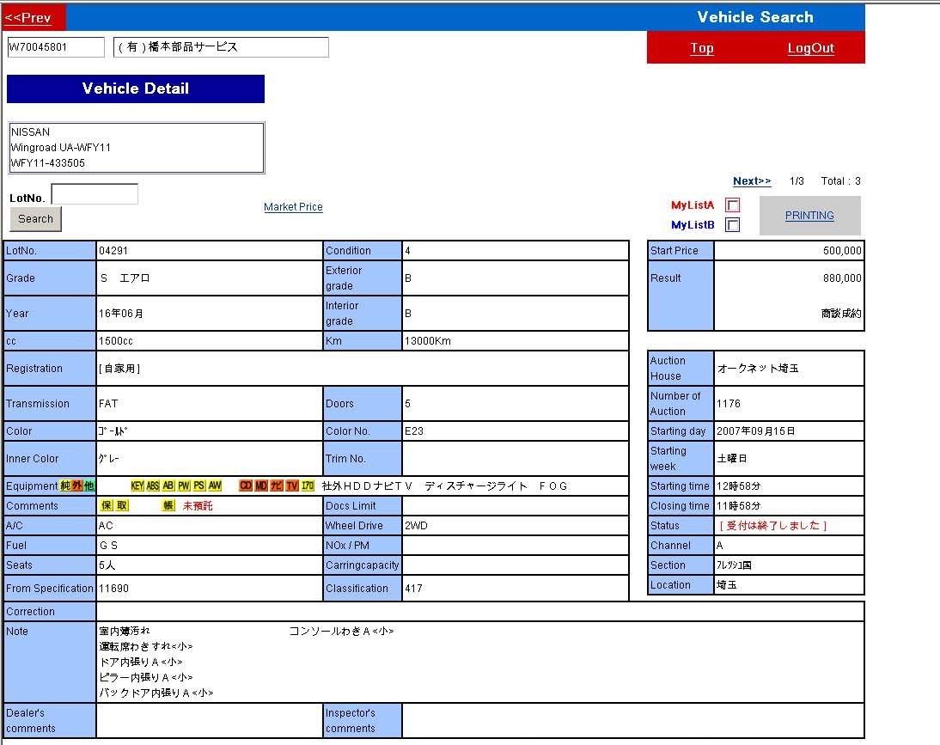Go to next vehicle with Next>>

(752, 181)
